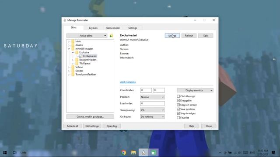Expand the Soleno folder
The height and width of the screenshot is (157, 280).
(69, 67)
